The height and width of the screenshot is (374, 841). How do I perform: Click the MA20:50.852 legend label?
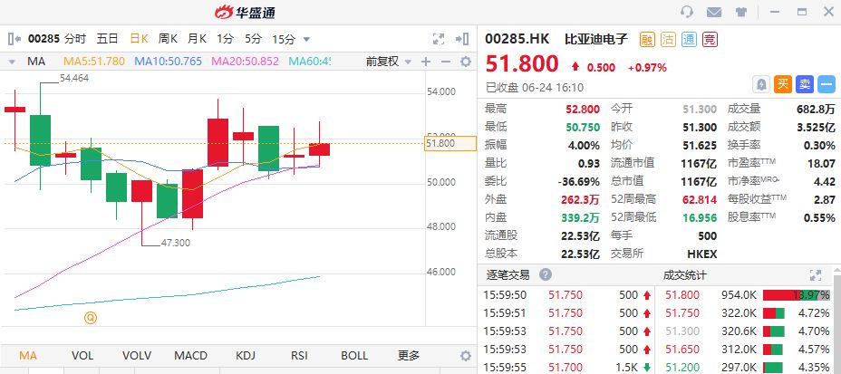[x=246, y=62]
